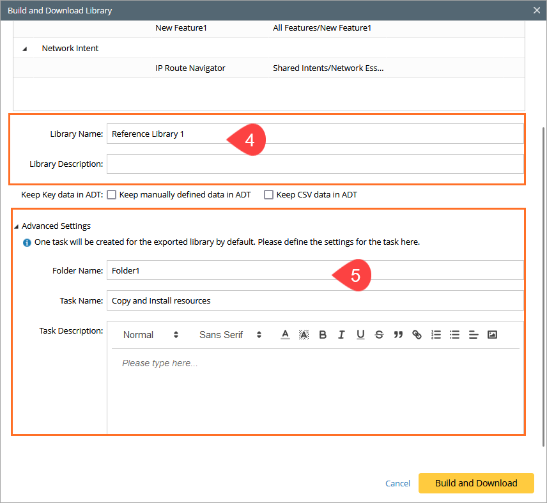
Task: Apply strikethrough formatting to text
Action: (379, 335)
